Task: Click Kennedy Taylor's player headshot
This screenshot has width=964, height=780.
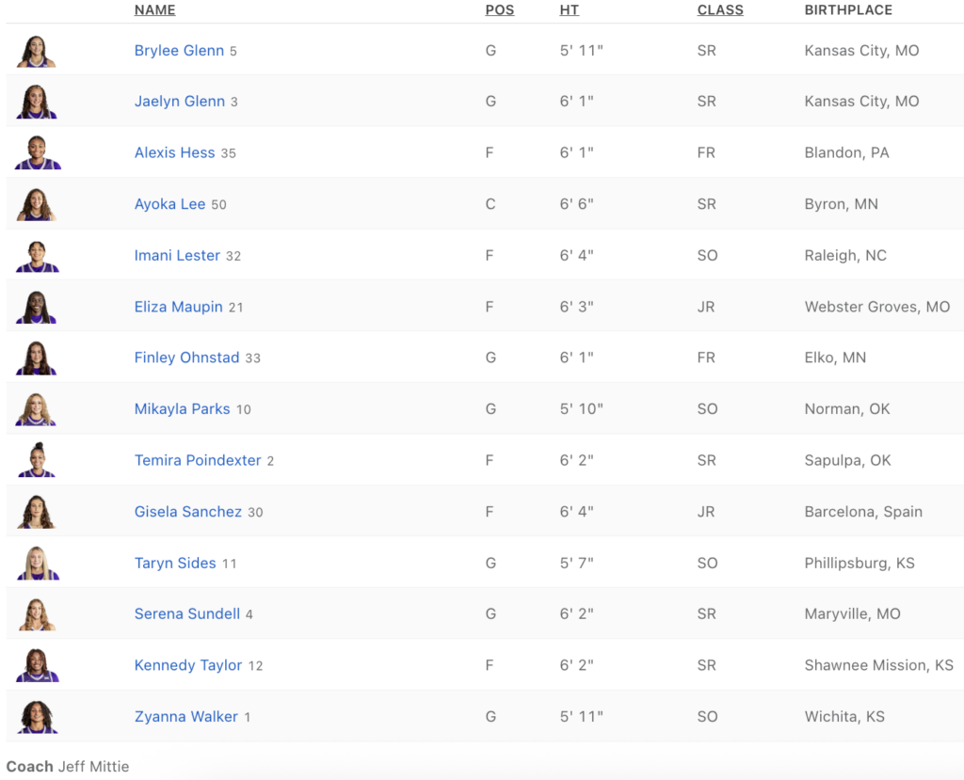Action: pos(37,665)
